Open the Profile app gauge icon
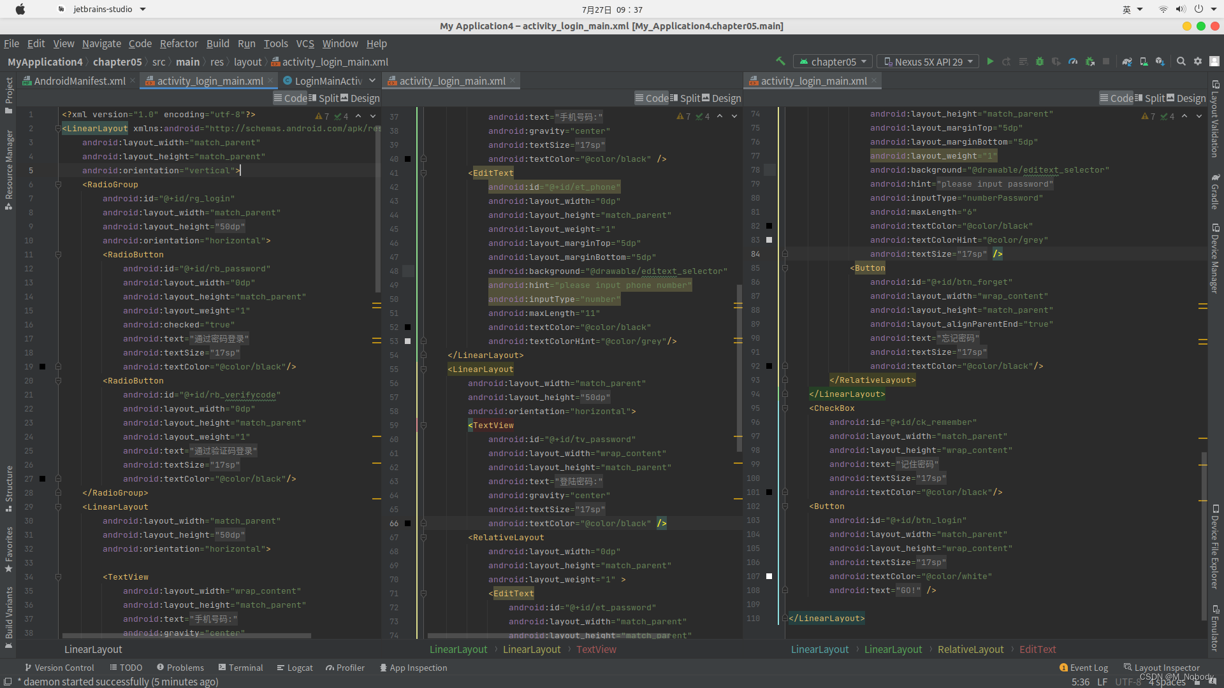Viewport: 1224px width, 688px height. (x=1073, y=62)
